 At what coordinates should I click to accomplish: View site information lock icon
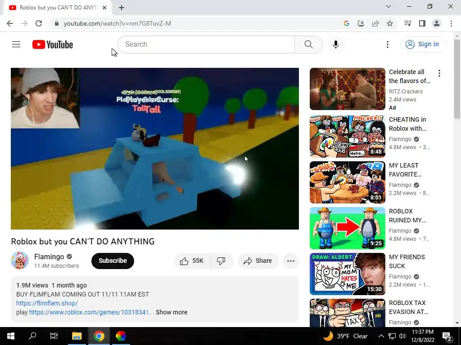(57, 23)
